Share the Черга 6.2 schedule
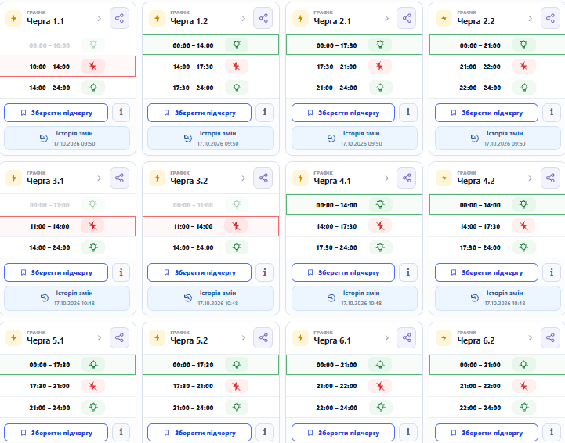The image size is (565, 443). pos(550,338)
